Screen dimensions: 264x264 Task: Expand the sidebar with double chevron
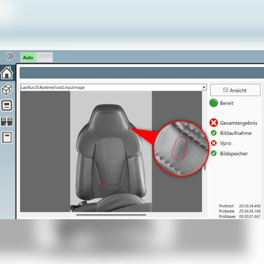click(x=10, y=56)
